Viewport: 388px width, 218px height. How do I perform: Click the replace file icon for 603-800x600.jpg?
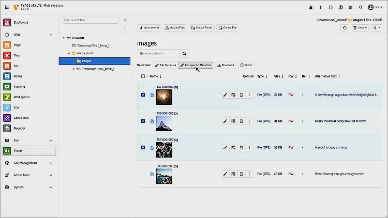pyautogui.click(x=233, y=174)
